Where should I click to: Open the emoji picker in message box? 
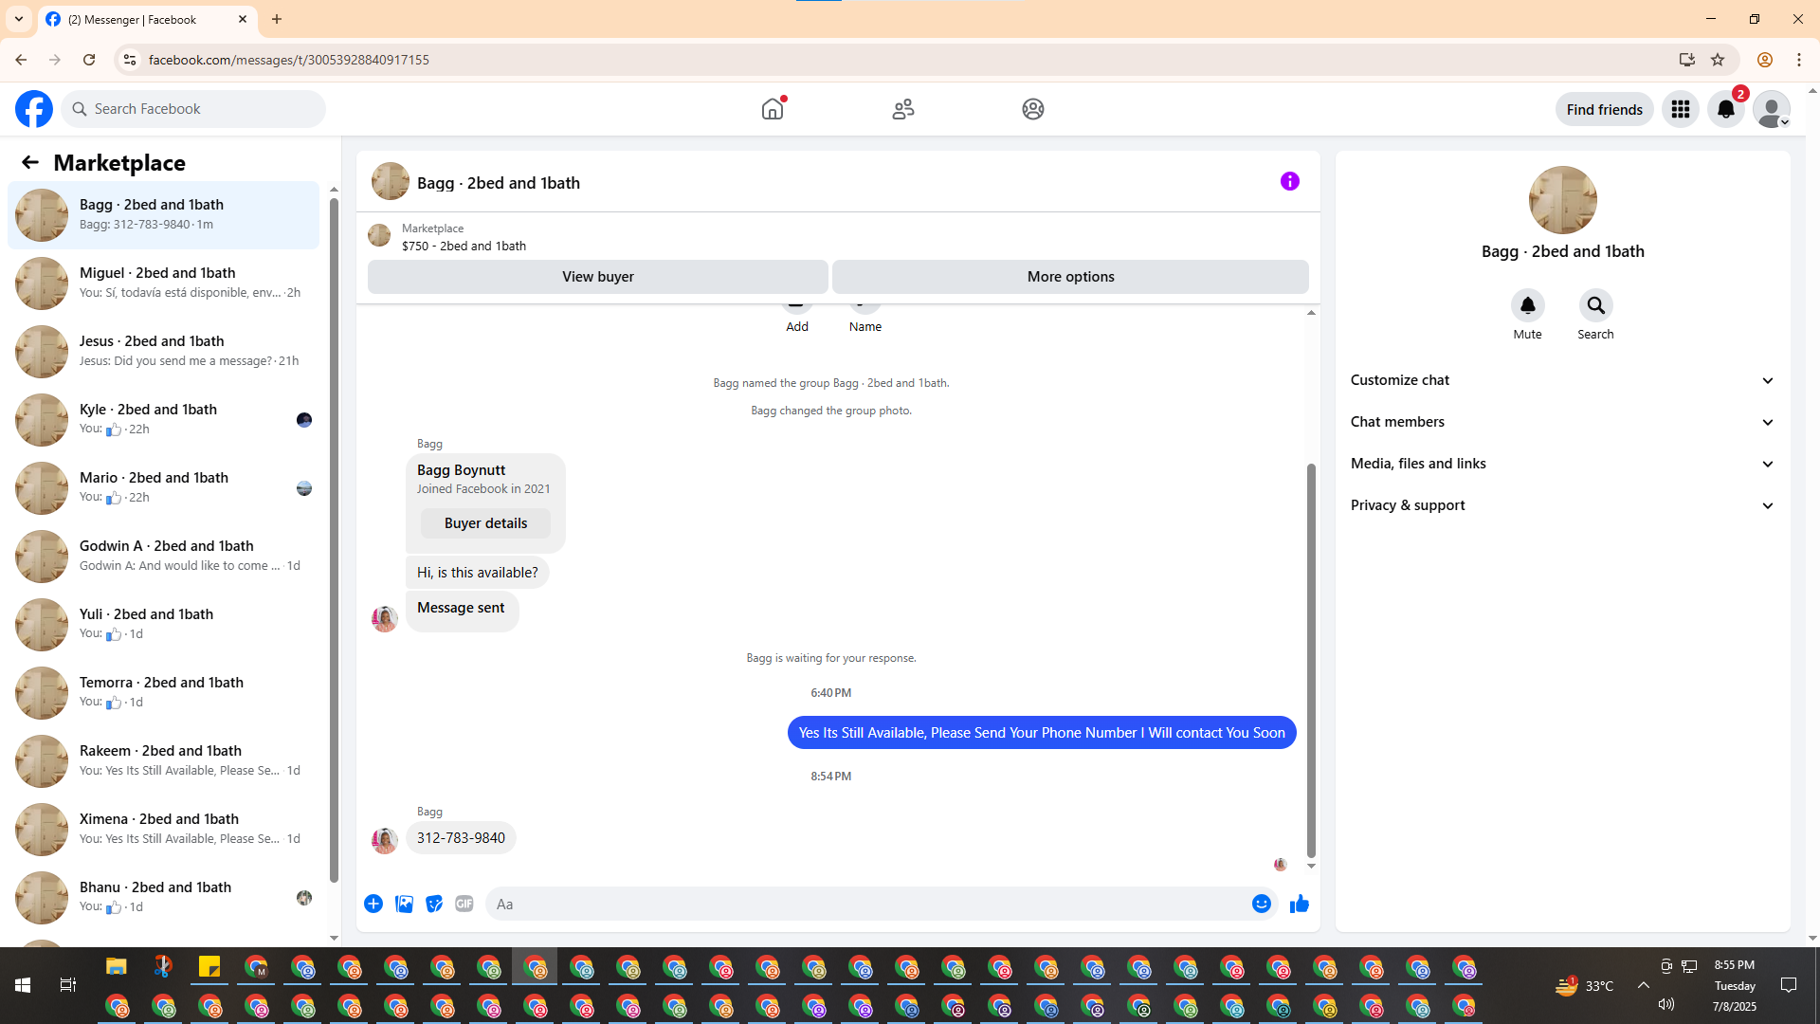(x=1261, y=904)
